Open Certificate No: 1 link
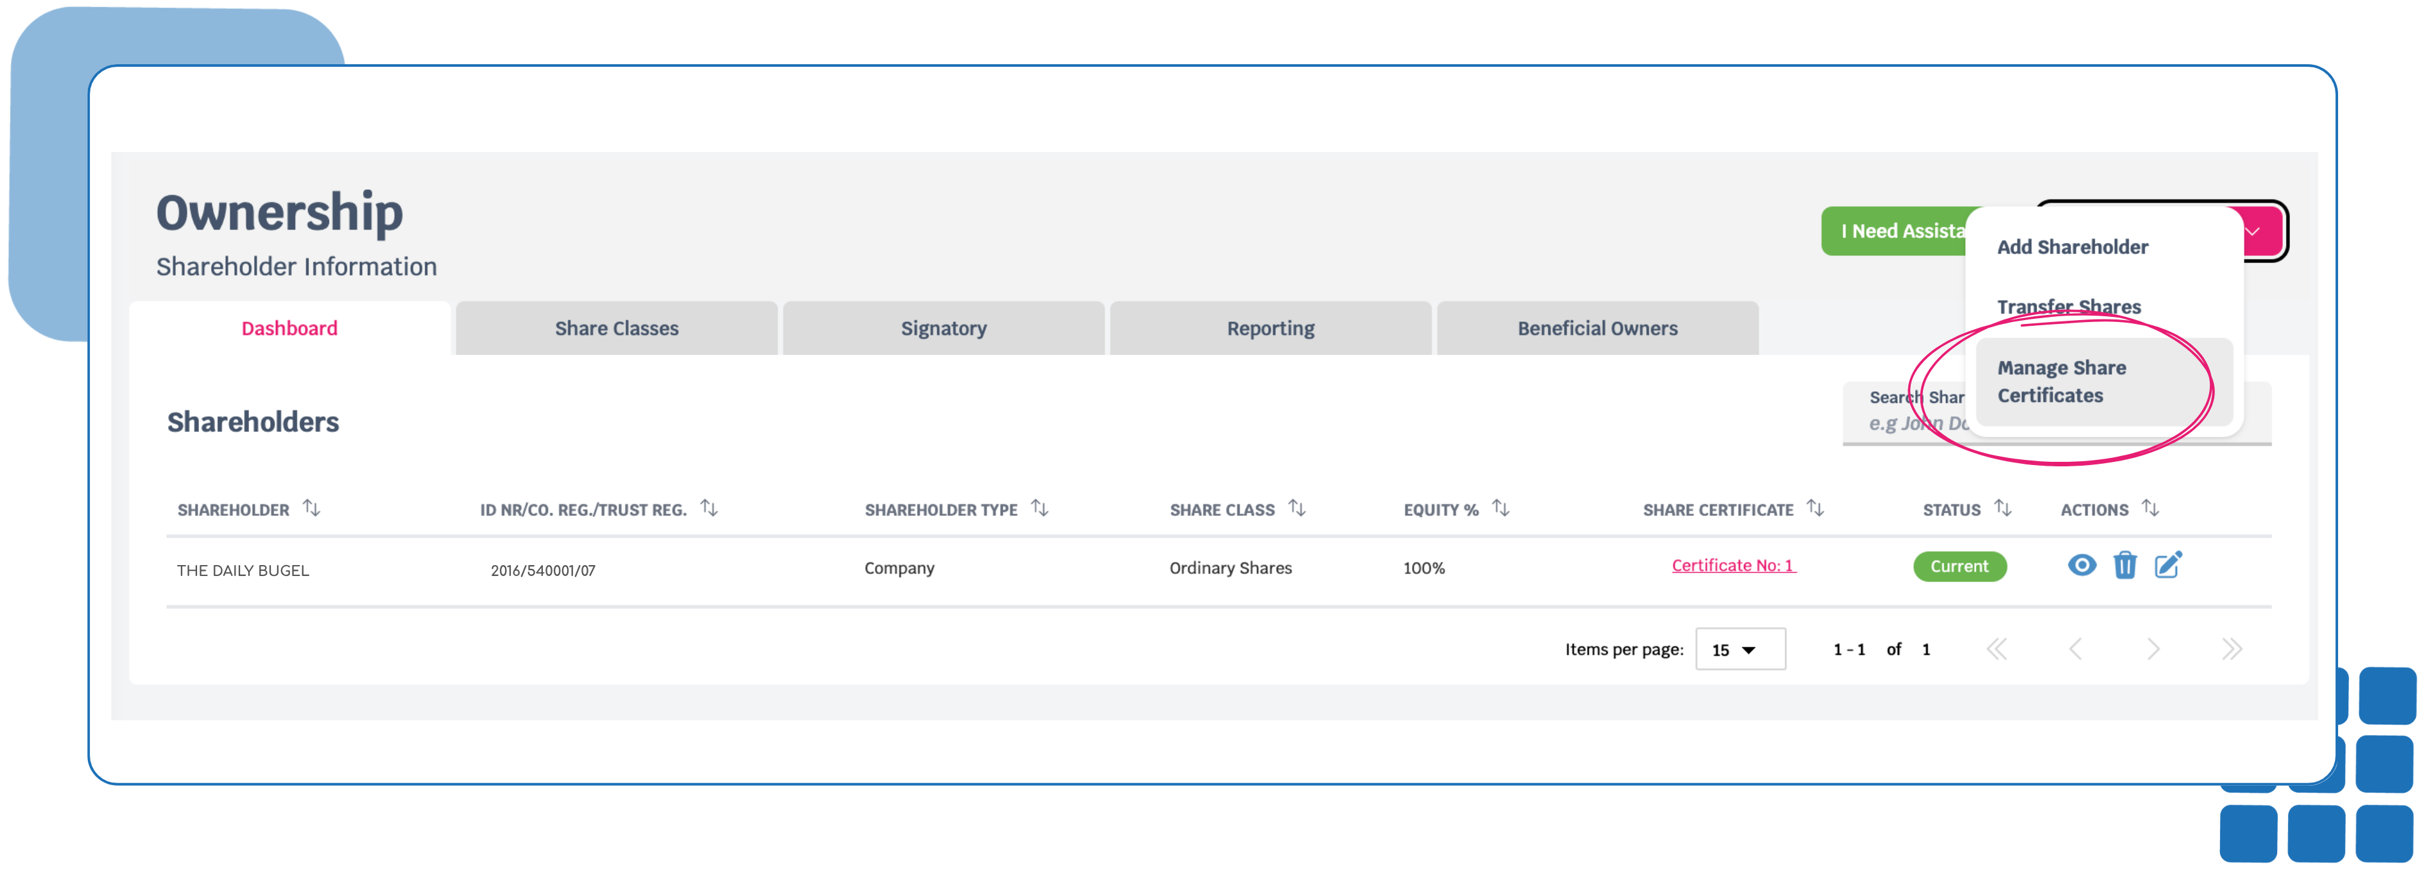Viewport: 2426px width, 873px height. click(x=1733, y=565)
